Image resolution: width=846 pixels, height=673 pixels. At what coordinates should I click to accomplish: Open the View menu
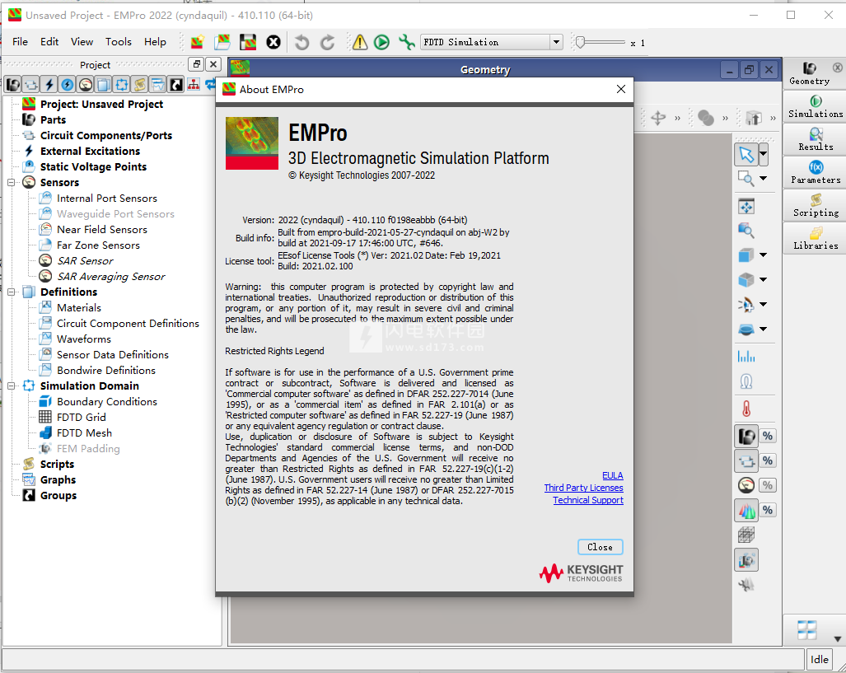tap(82, 41)
